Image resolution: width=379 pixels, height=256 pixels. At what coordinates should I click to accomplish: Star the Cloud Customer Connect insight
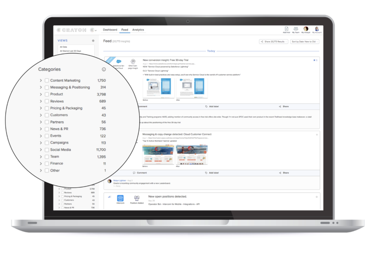(317, 135)
